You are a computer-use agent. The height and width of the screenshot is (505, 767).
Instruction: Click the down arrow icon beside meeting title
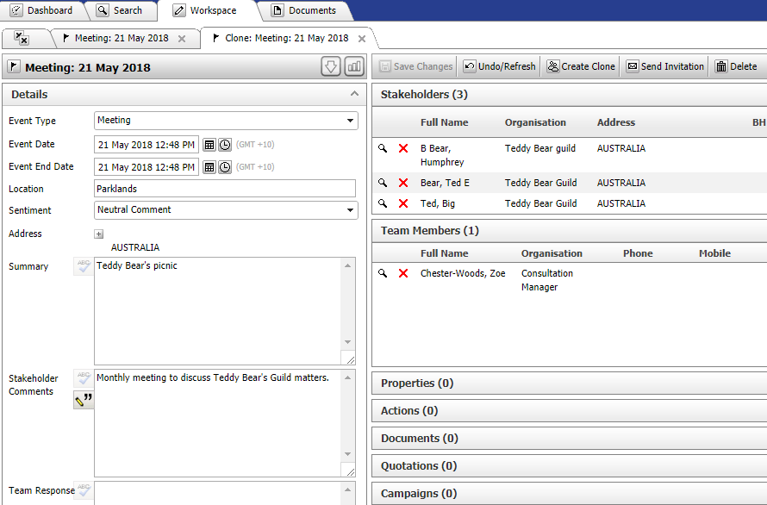331,66
